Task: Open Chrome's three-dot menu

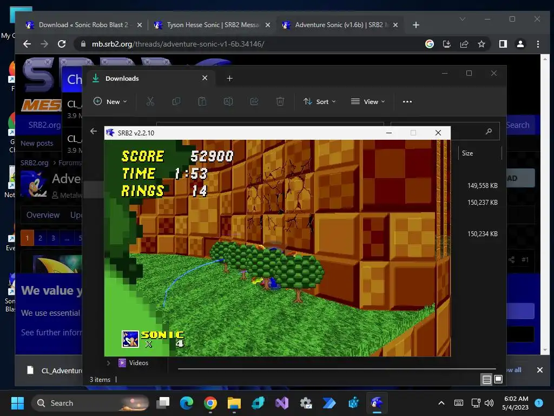Action: click(538, 44)
